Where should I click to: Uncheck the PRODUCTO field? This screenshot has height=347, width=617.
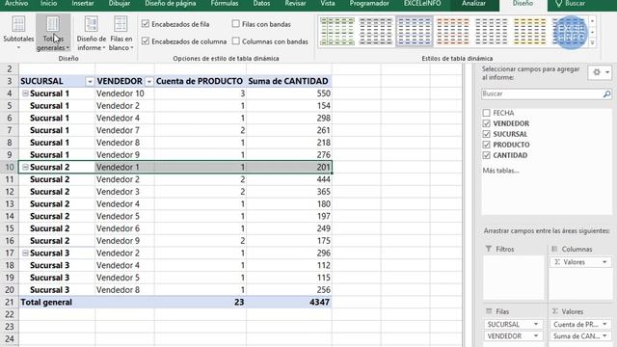click(x=486, y=145)
